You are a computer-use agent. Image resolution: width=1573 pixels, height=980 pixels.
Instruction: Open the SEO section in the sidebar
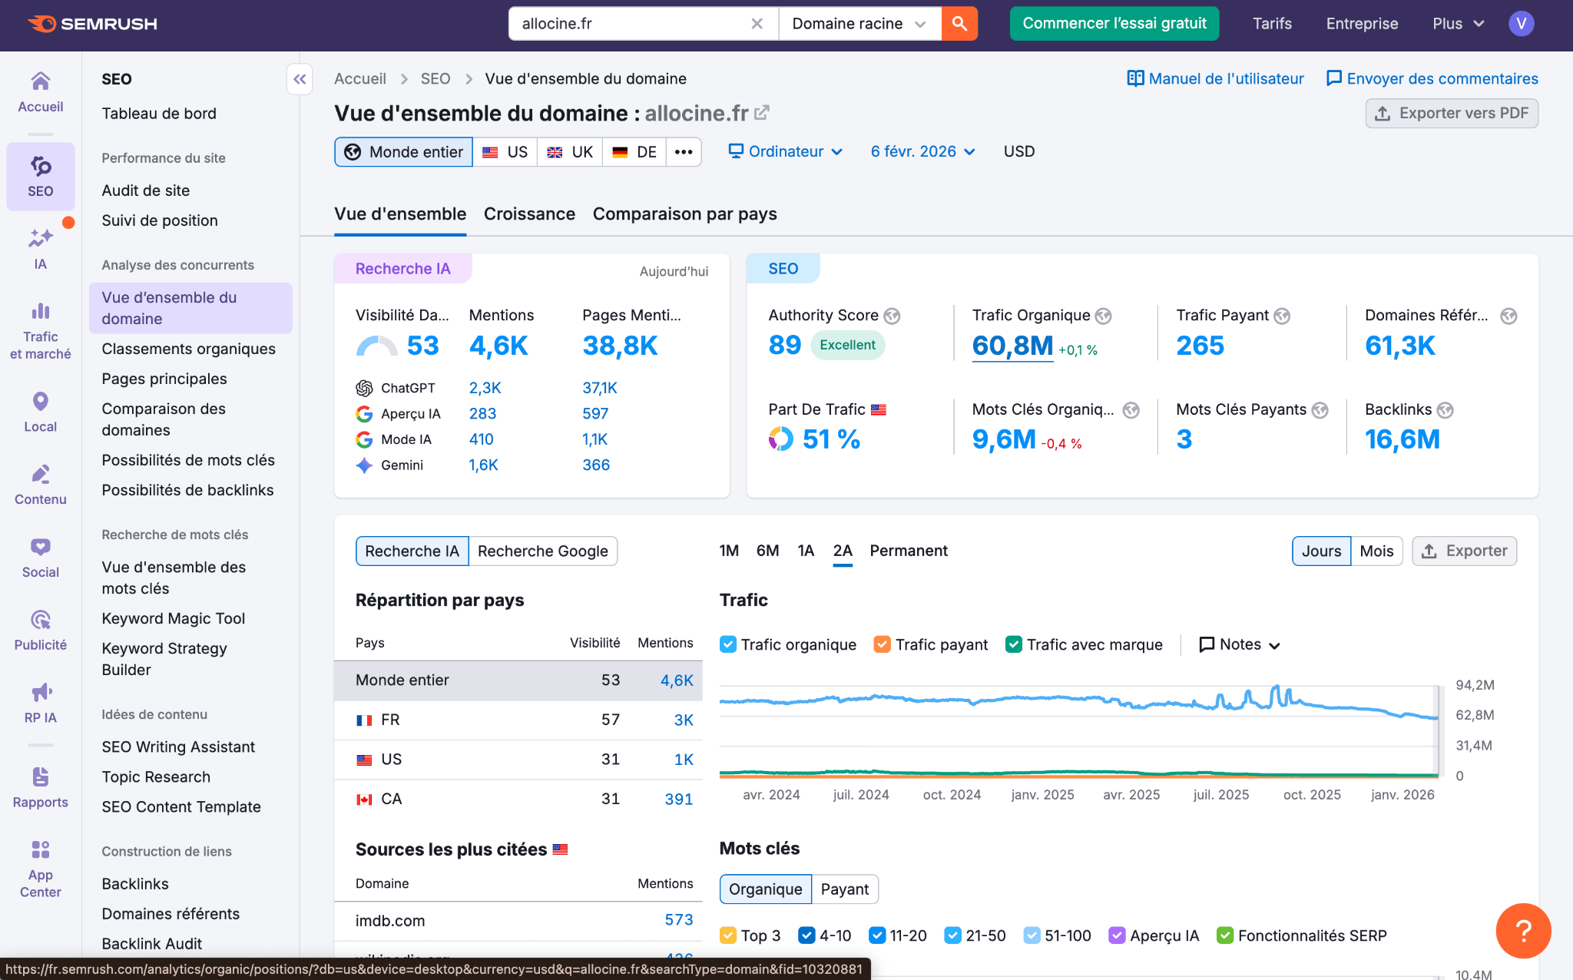pos(40,177)
